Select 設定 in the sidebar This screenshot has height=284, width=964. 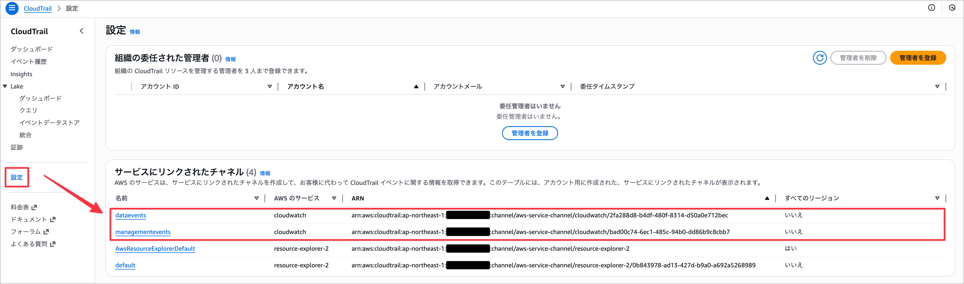tap(17, 177)
